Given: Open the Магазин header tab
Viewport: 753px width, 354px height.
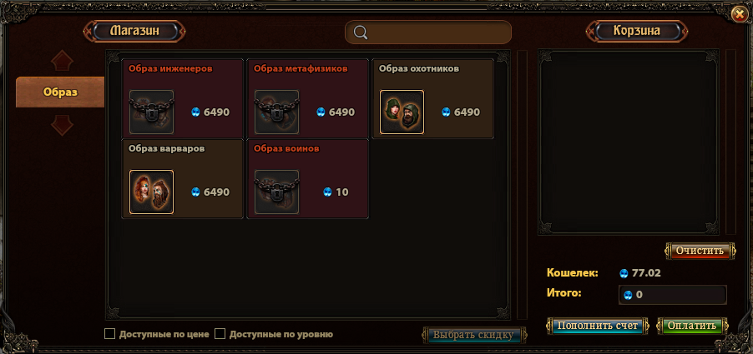Looking at the screenshot, I should (134, 31).
